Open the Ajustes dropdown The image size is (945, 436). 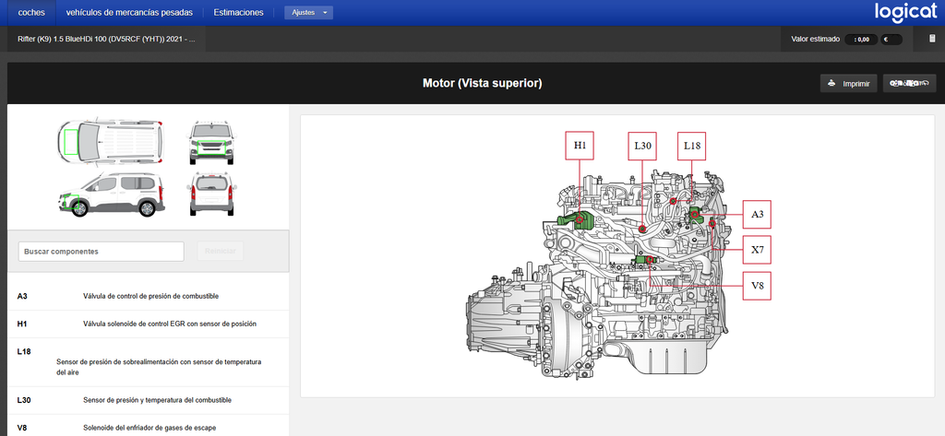[x=308, y=13]
